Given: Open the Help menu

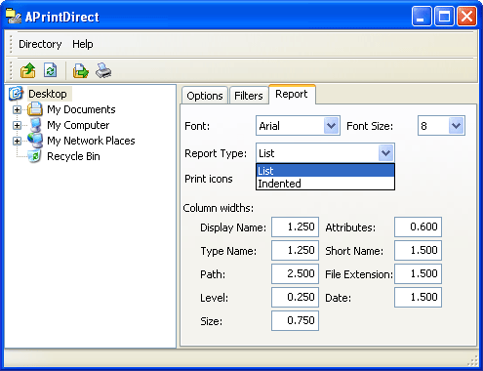Looking at the screenshot, I should 83,44.
